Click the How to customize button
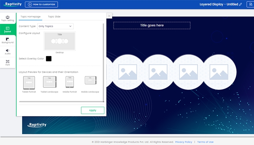254x145 pixels. coord(41,4)
